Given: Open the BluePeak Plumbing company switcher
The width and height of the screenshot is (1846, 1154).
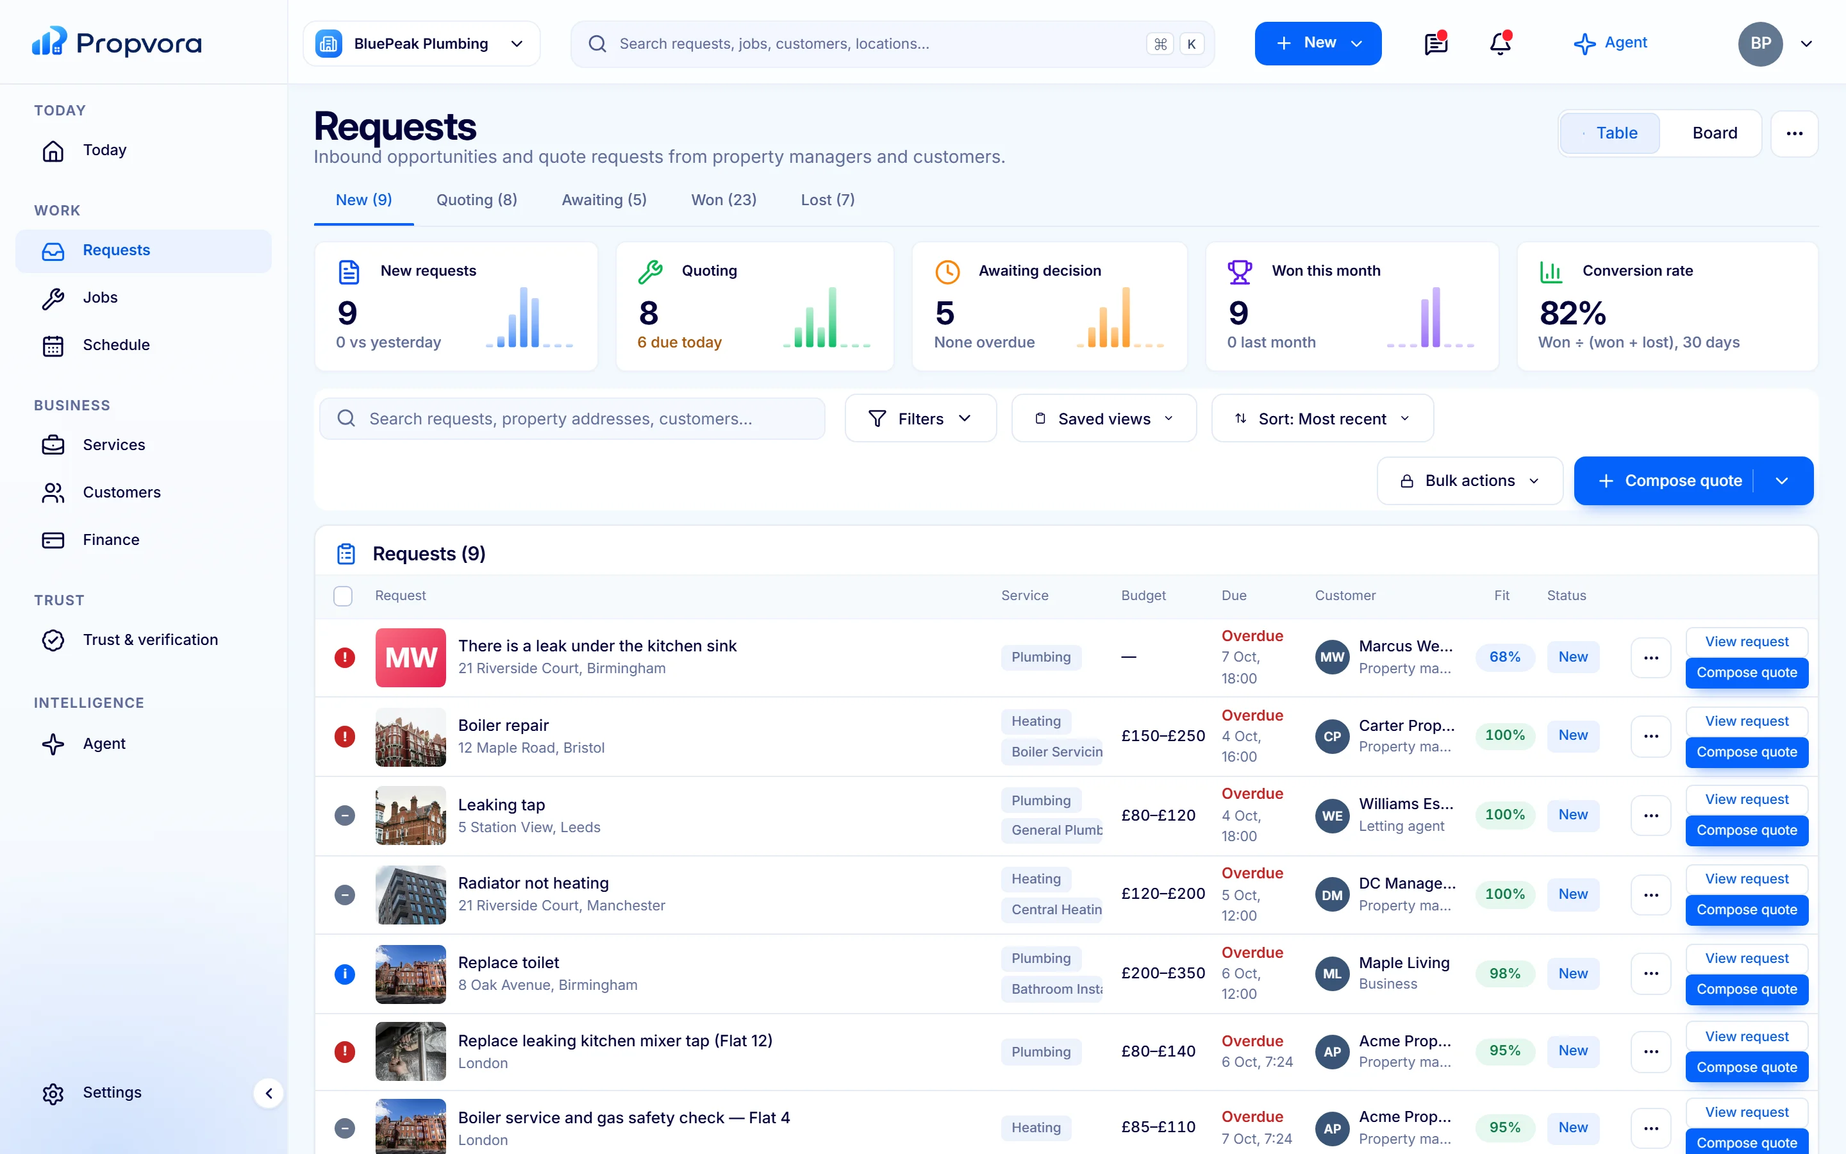Looking at the screenshot, I should coord(422,44).
